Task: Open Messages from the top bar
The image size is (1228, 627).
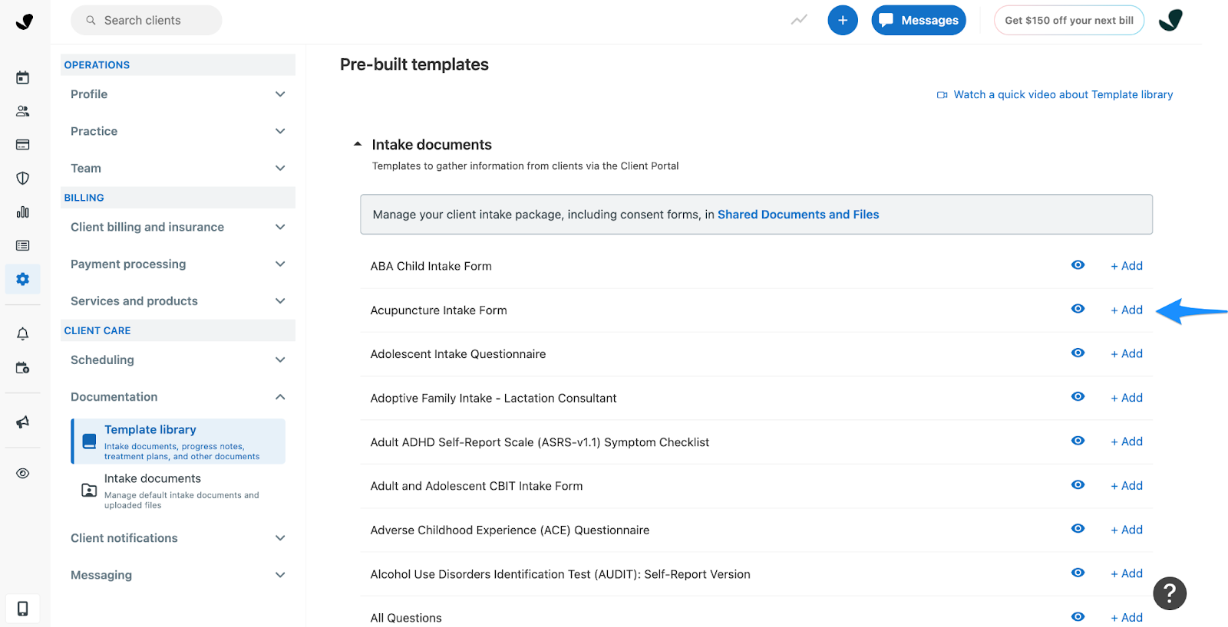Action: (918, 20)
